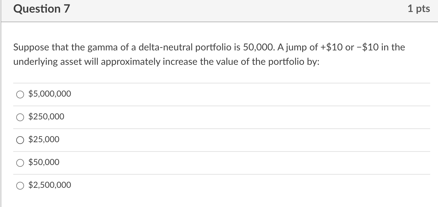Click the radio circle next to $50,000
The width and height of the screenshot is (438, 207).
point(20,163)
